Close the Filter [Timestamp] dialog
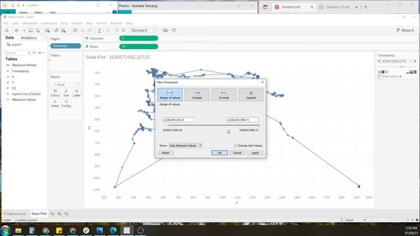Viewport: 420px width, 236px height. coord(262,82)
